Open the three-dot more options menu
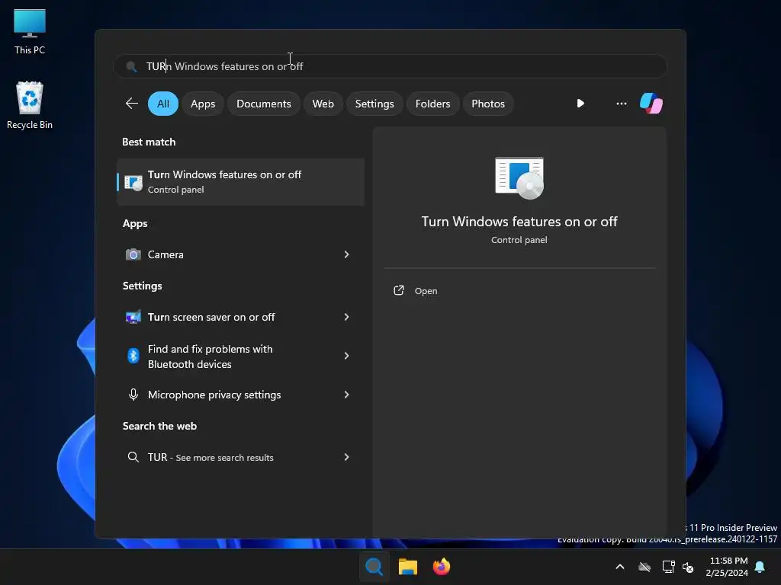Screen dimensions: 781x585 tap(621, 104)
